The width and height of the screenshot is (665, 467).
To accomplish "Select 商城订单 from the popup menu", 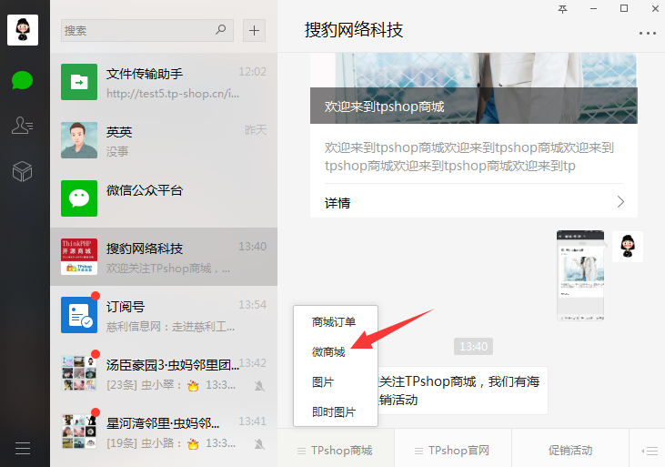I will click(x=334, y=322).
